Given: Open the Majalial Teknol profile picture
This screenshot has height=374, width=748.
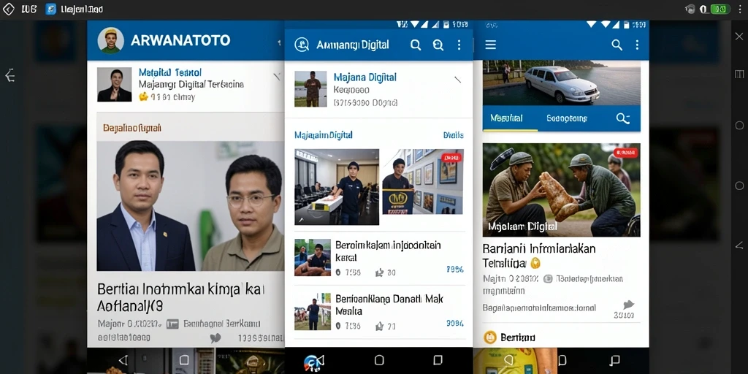Looking at the screenshot, I should point(115,85).
